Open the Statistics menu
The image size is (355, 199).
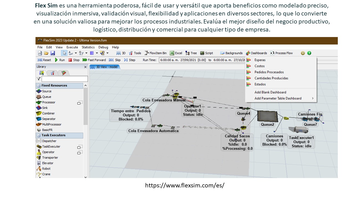click(88, 47)
